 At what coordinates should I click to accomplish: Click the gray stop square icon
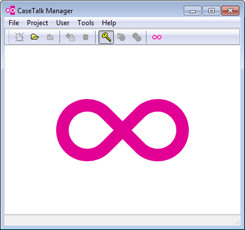click(86, 37)
